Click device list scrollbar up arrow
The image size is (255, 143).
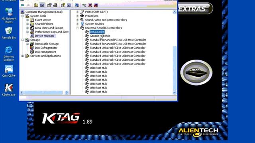tap(175, 12)
